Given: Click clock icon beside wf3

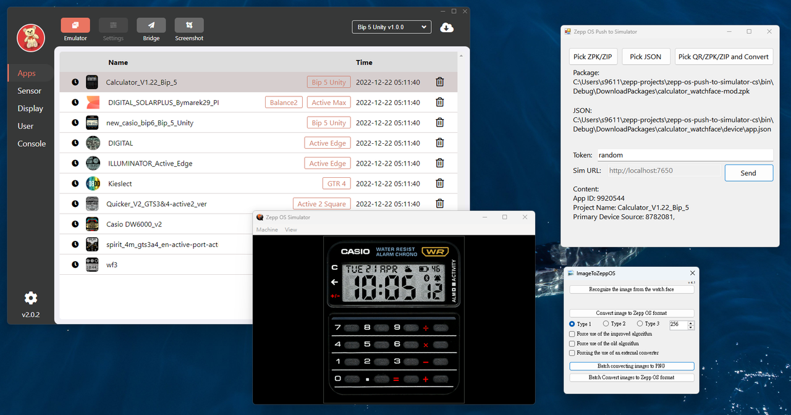Looking at the screenshot, I should pos(75,265).
